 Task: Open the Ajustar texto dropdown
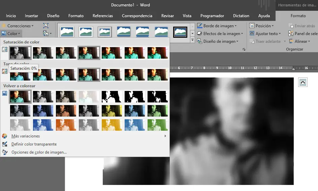[x=265, y=33]
